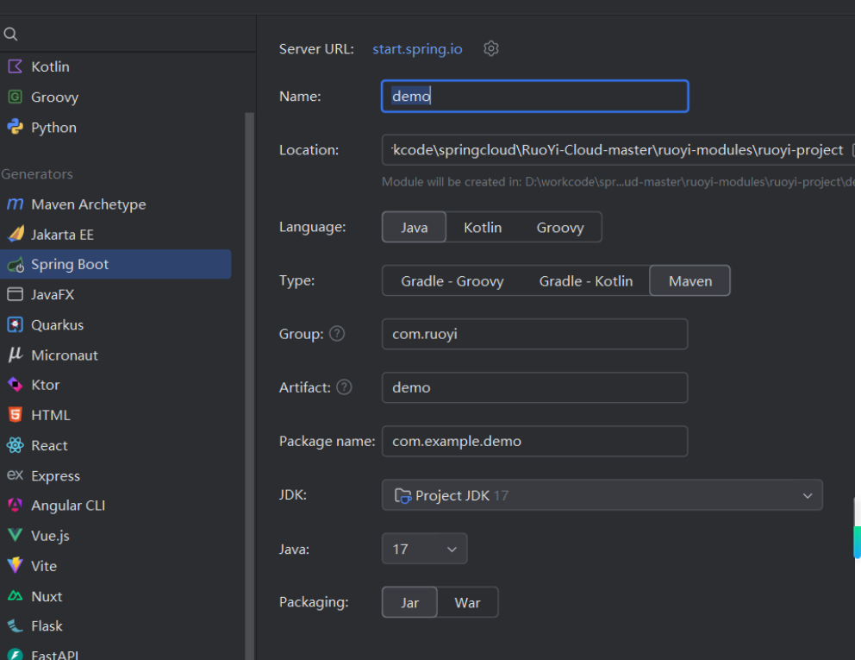Click the HTML5 shield icon

(x=15, y=415)
